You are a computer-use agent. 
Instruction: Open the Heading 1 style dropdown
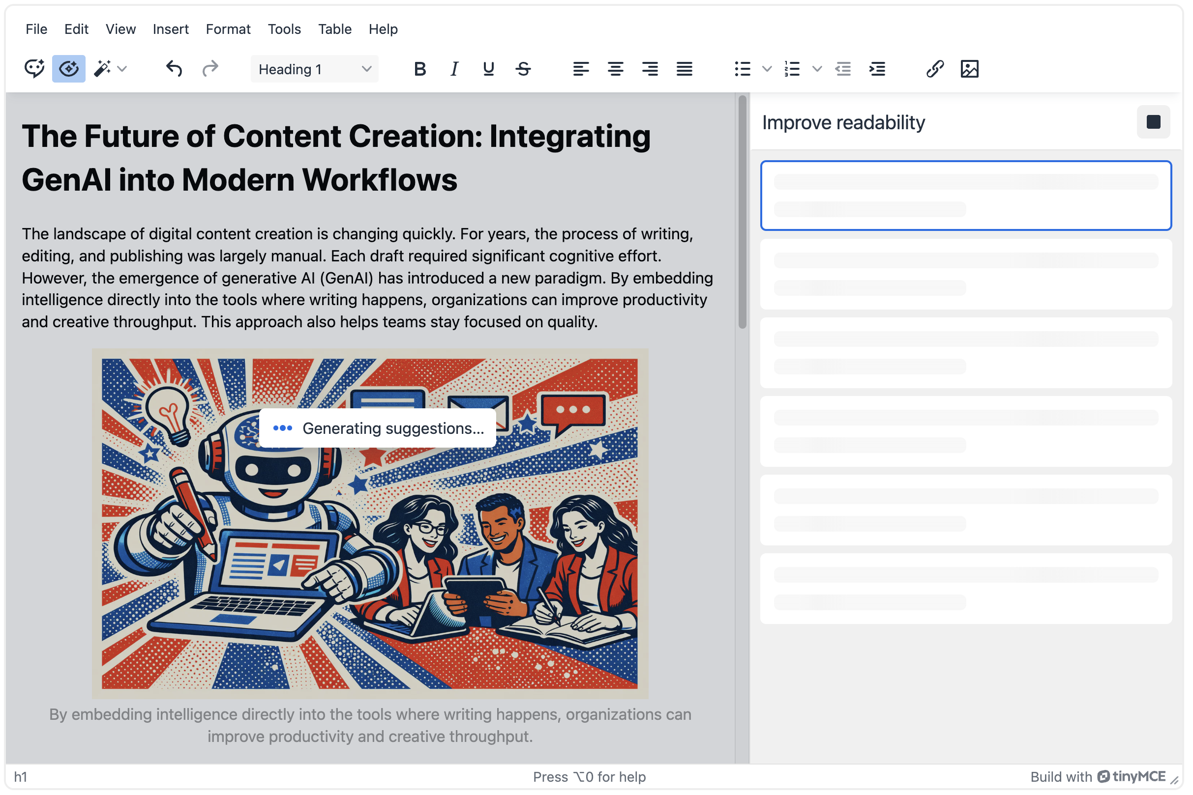pos(314,69)
